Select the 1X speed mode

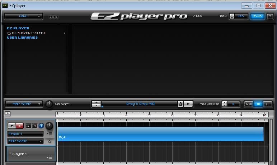(258, 104)
